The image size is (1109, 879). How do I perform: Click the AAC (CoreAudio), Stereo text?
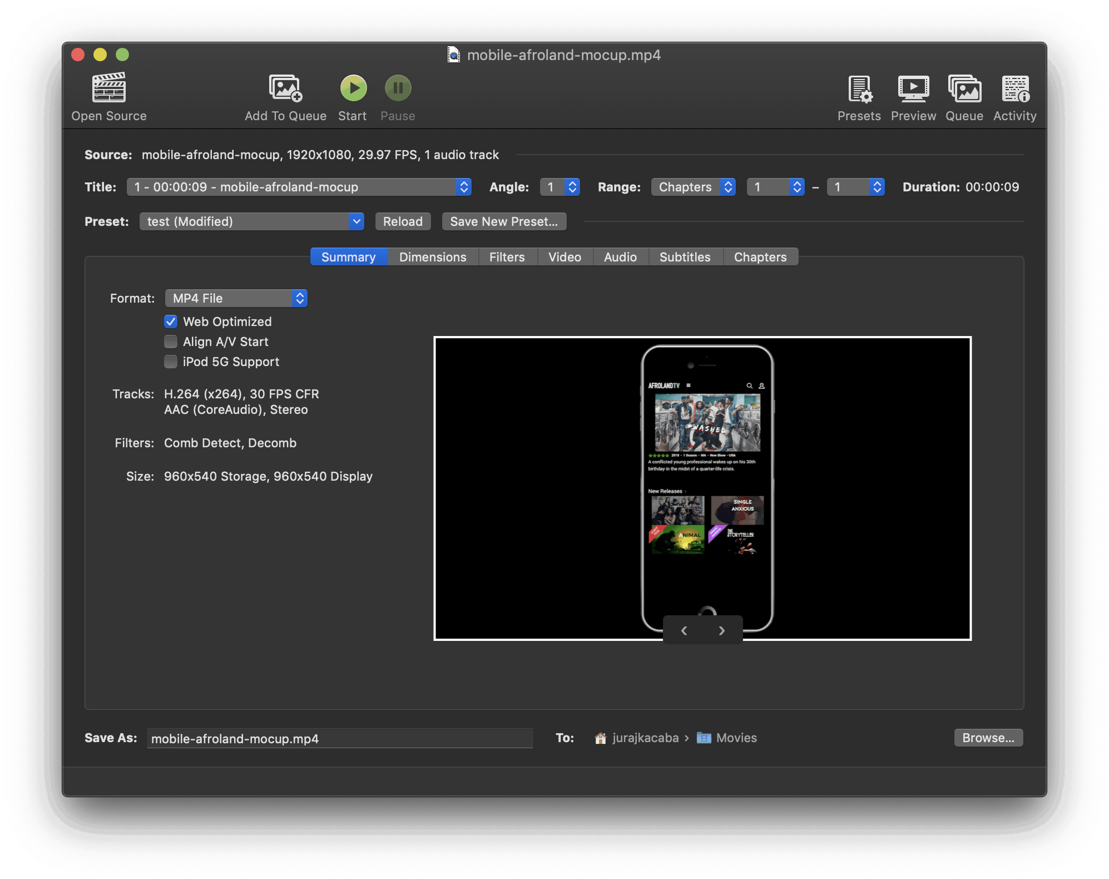pyautogui.click(x=236, y=409)
